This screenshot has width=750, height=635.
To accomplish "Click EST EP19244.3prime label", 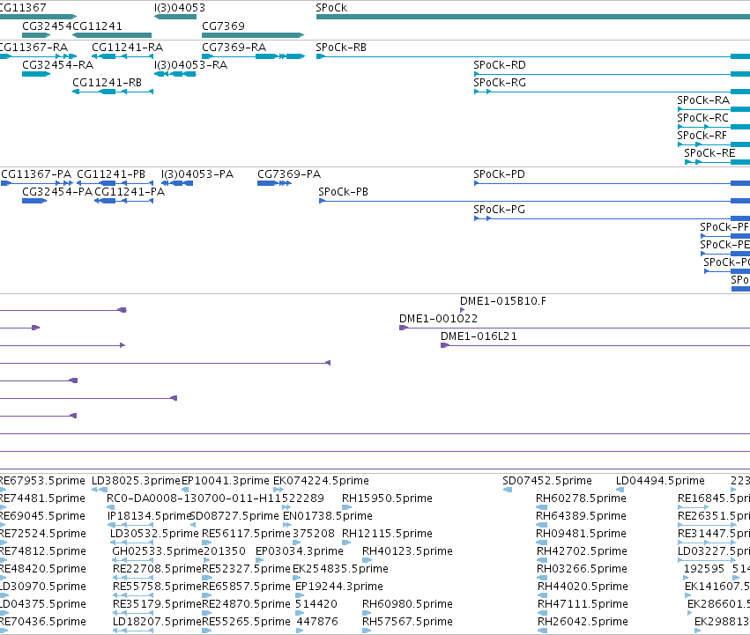I will (x=339, y=587).
